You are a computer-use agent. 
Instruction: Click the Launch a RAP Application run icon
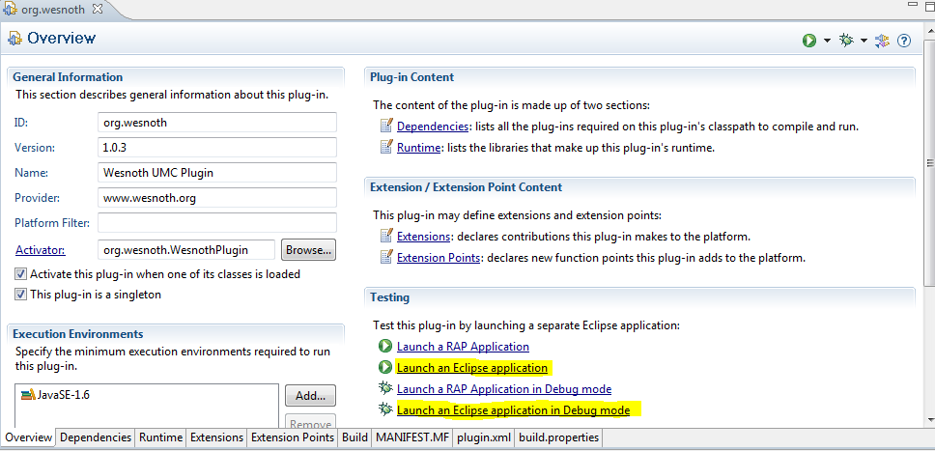click(384, 346)
